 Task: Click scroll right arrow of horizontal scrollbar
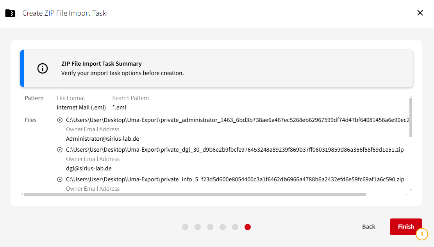click(406, 194)
